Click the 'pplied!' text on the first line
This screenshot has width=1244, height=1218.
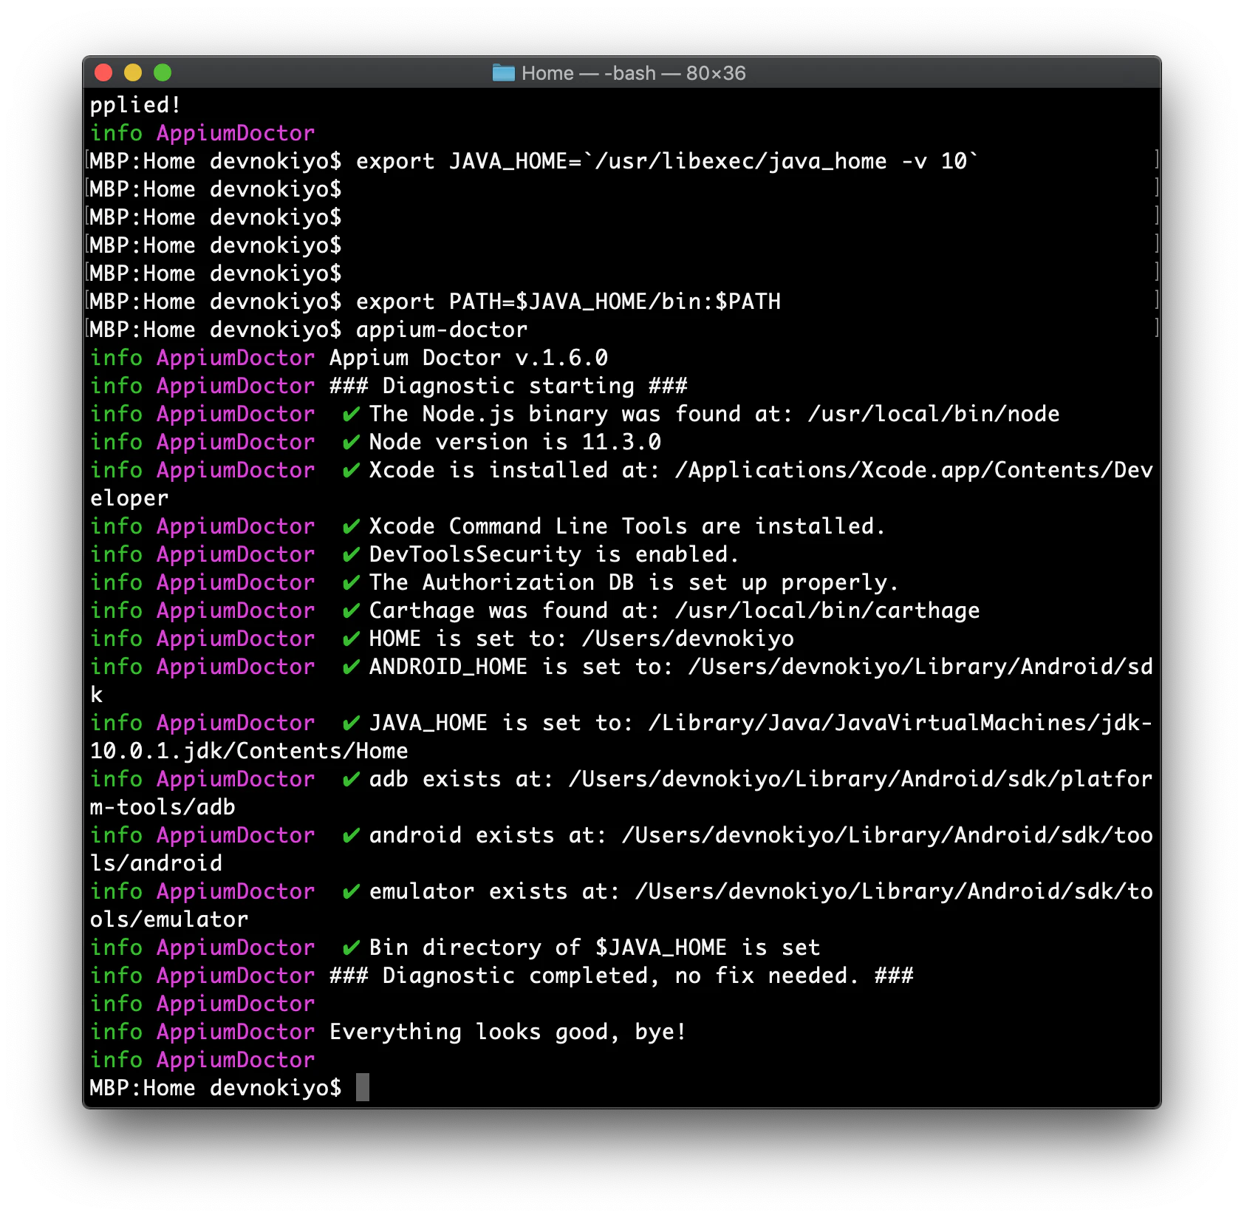pos(136,105)
